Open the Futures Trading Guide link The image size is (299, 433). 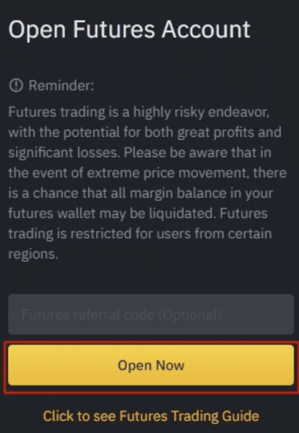[x=151, y=416]
